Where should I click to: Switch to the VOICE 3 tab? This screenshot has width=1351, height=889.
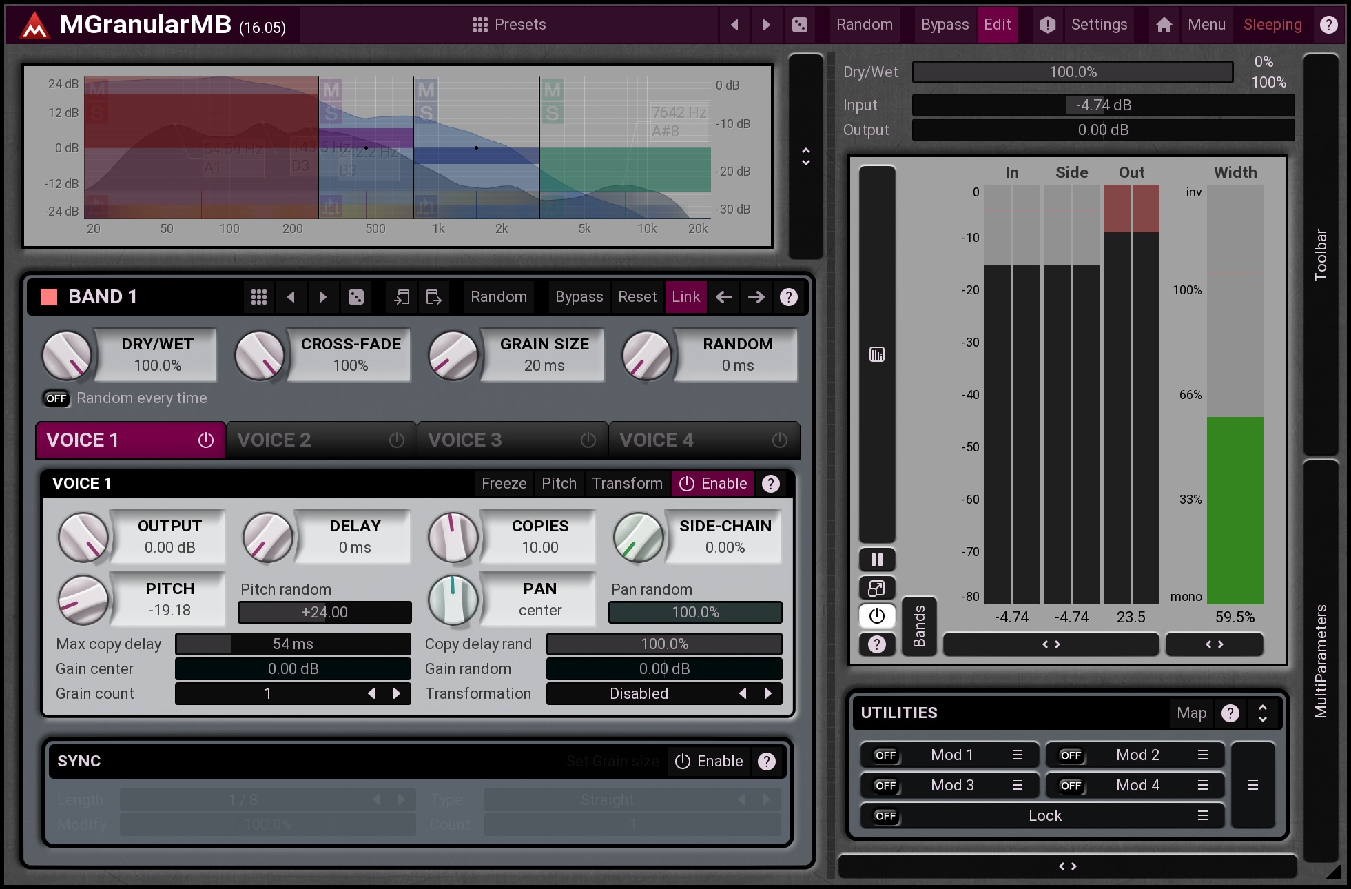pyautogui.click(x=513, y=440)
